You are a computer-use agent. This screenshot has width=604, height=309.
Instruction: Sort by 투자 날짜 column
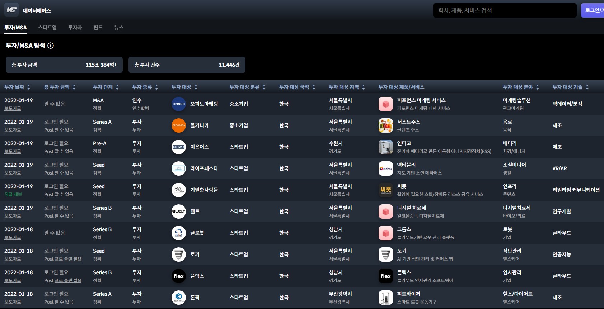click(x=17, y=87)
